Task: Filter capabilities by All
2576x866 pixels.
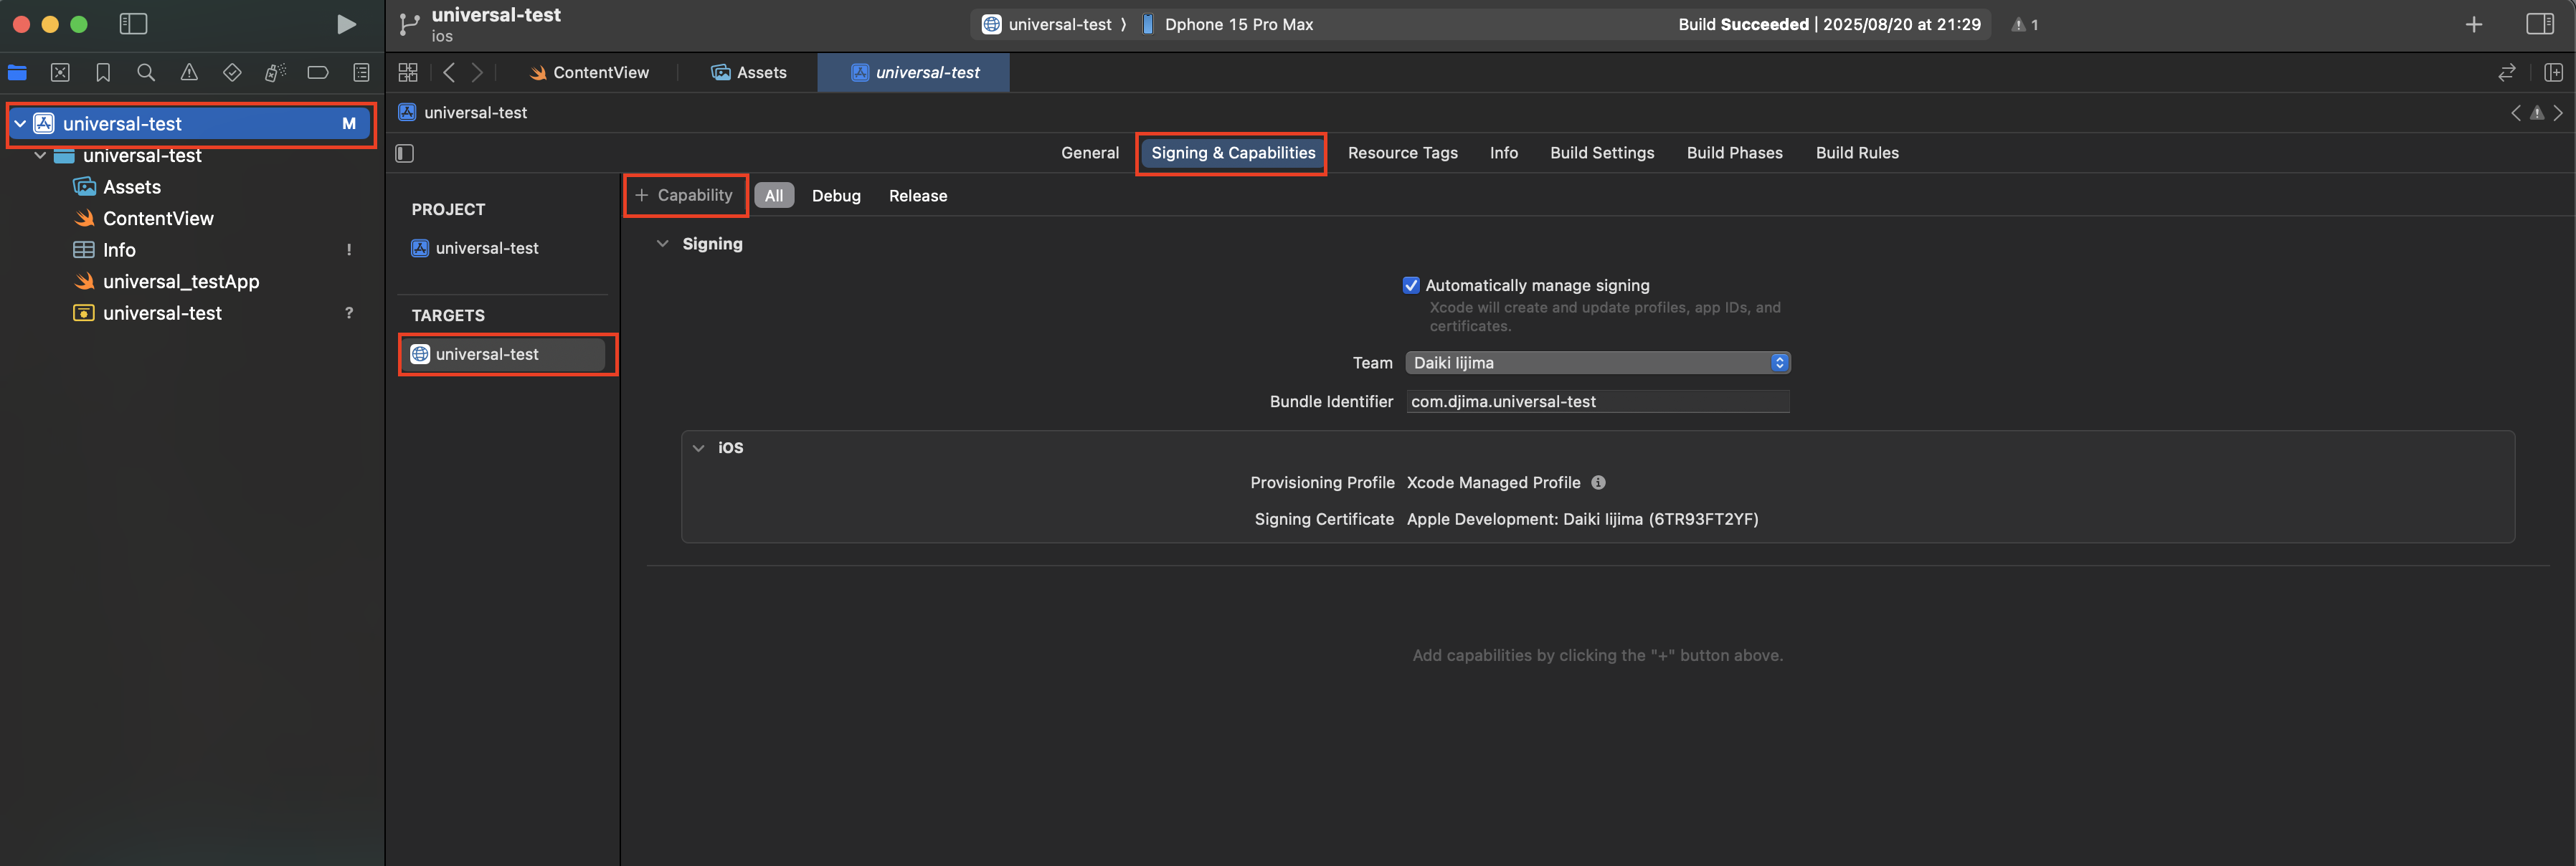Action: (774, 196)
